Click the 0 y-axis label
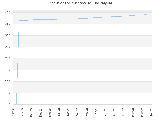The image size is (162, 121). pos(9,104)
